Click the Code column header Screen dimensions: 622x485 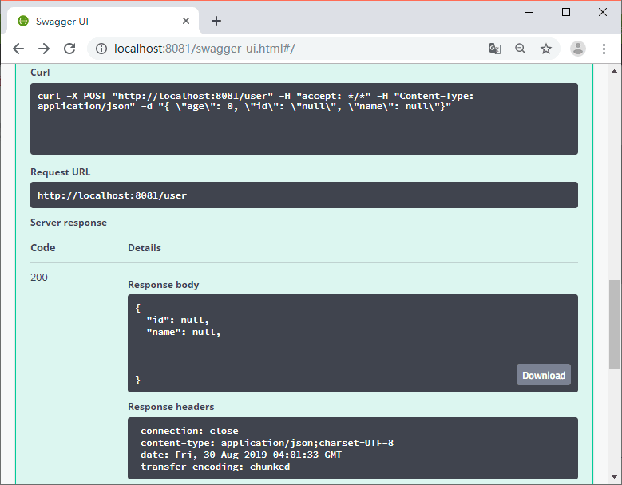click(x=43, y=247)
